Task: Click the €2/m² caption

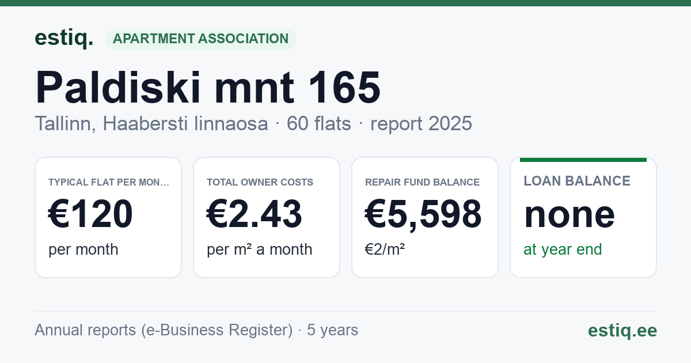Action: click(385, 249)
